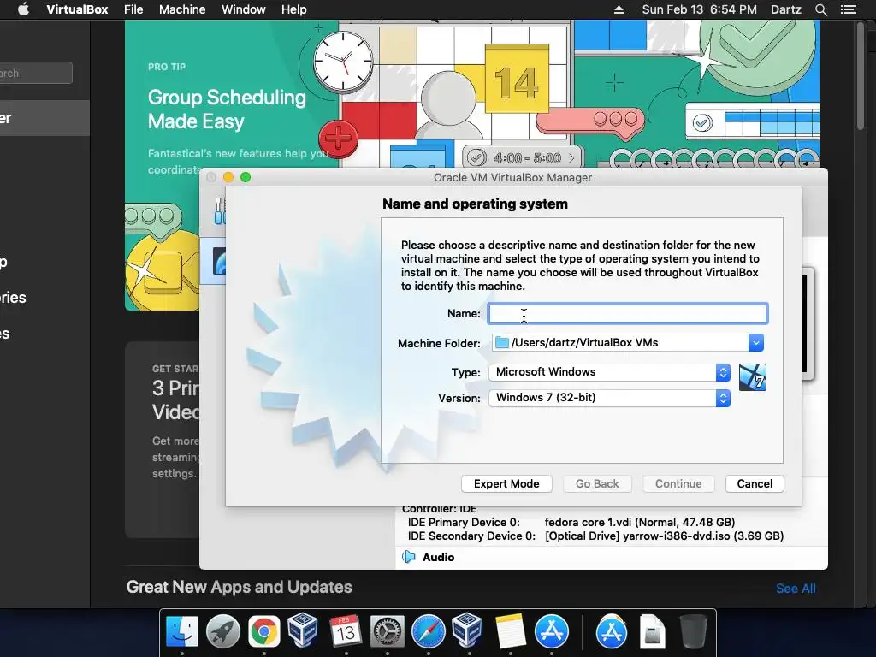The image size is (876, 657).
Task: Open Launchpad rocket icon in Dock
Action: tap(223, 631)
